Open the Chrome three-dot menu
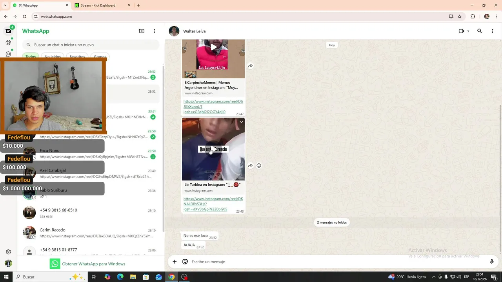This screenshot has width=502, height=282. click(x=496, y=16)
